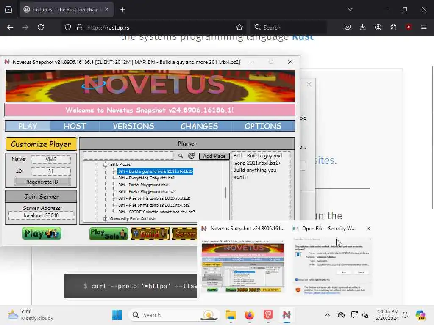
Task: Click the Windows taskbar Search box
Action: (x=174, y=315)
